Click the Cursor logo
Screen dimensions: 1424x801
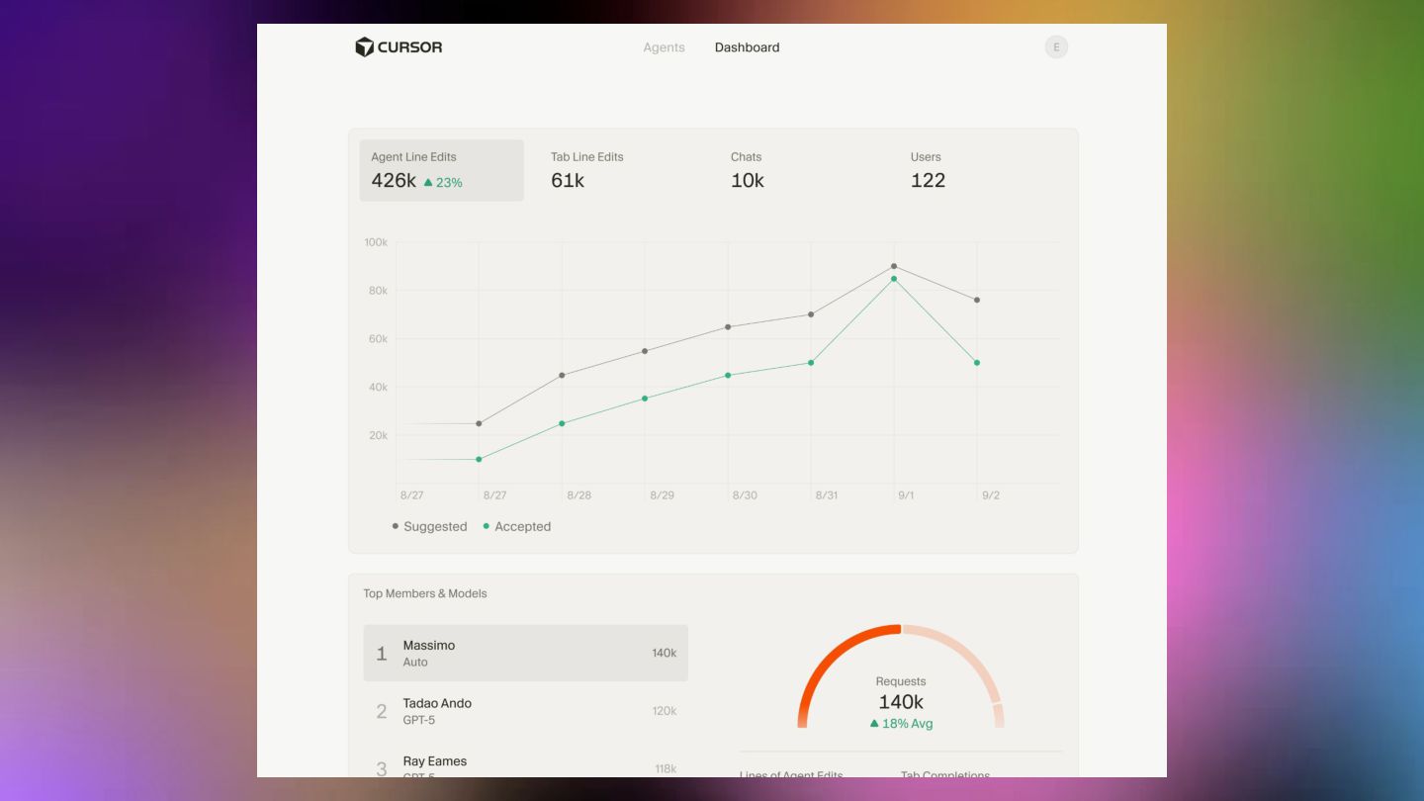point(399,46)
